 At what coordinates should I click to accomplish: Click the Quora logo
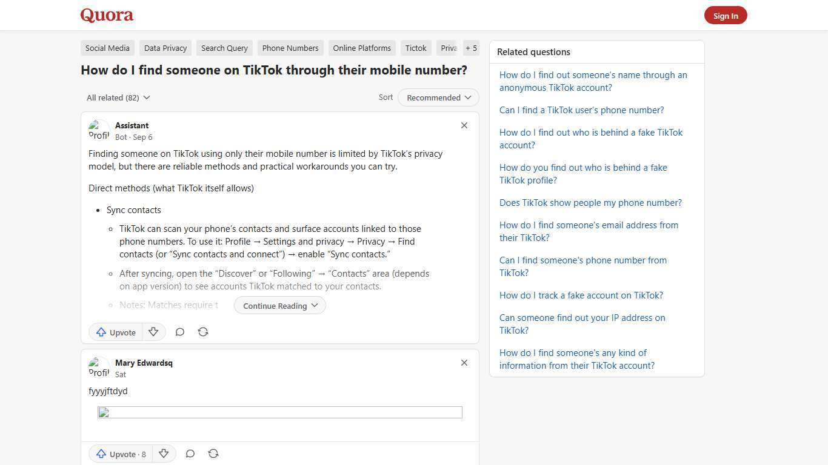click(106, 15)
